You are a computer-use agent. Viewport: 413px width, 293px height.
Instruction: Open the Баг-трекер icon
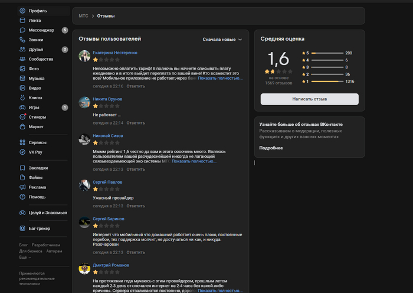point(22,229)
